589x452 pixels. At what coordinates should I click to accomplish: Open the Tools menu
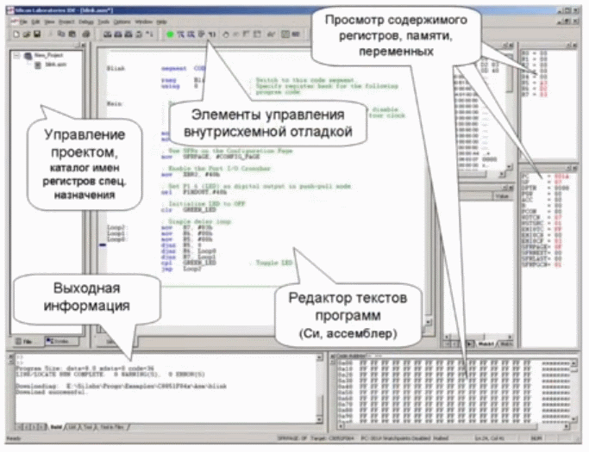click(x=103, y=22)
